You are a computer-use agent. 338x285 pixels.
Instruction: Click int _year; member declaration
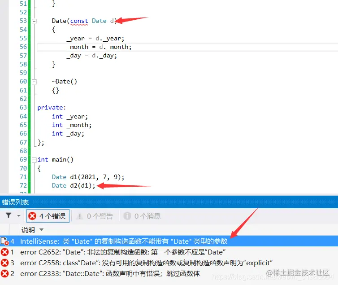[70, 117]
